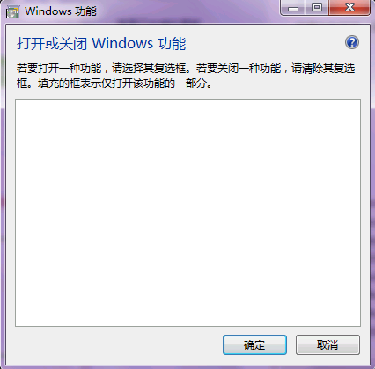
Task: Focus the blank Windows features tree area
Action: pos(187,213)
